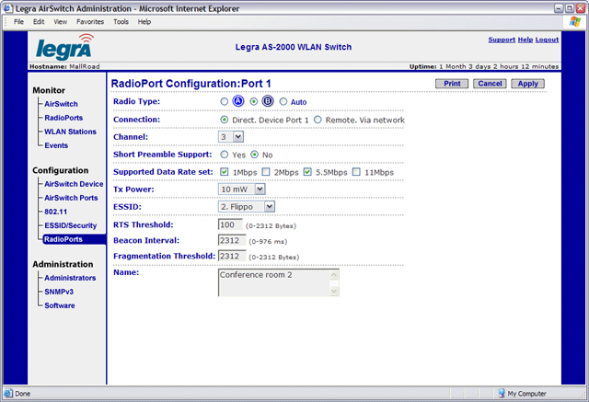Screen dimensions: 589x402
Task: Click the Windows flag icon in toolbar
Action: [x=574, y=22]
